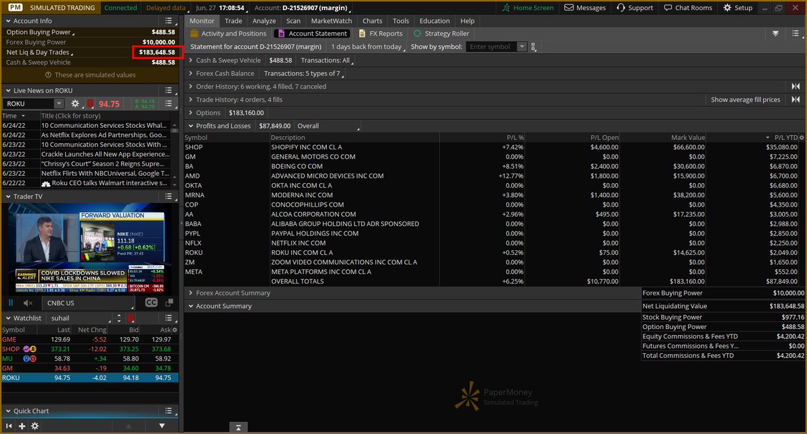The image size is (807, 434).
Task: Click the Enter symbol input field
Action: pyautogui.click(x=492, y=47)
